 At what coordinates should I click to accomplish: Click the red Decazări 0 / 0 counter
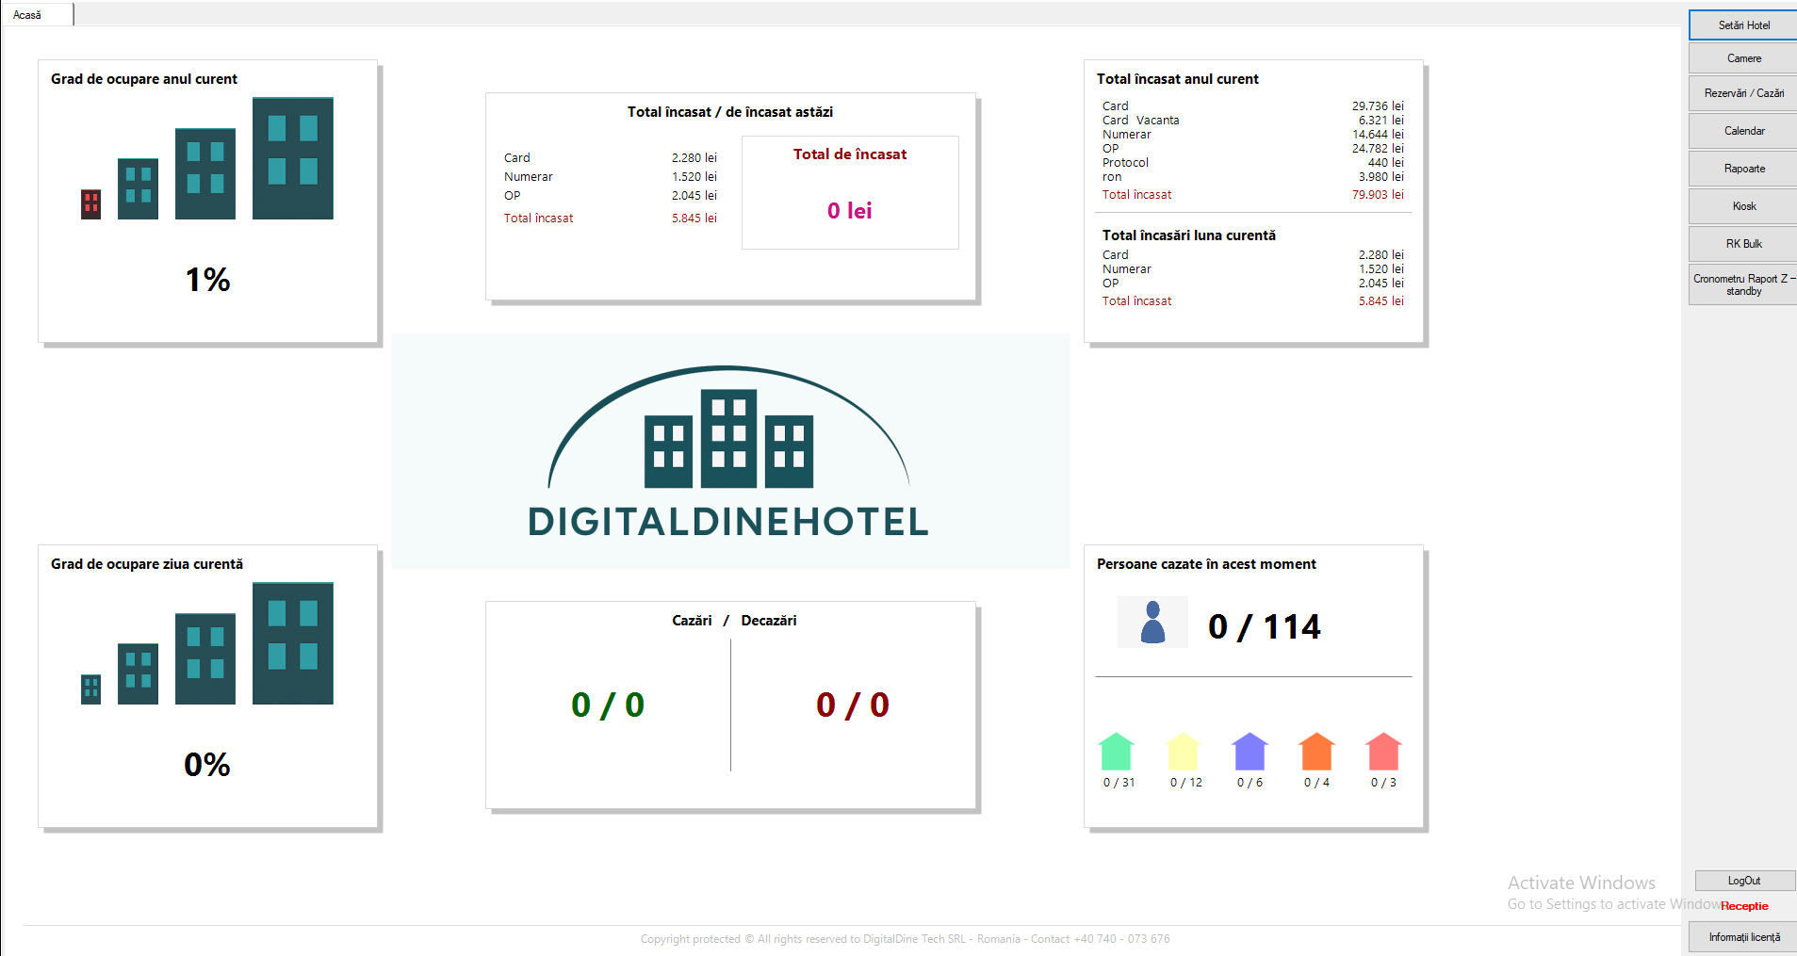[x=853, y=705]
